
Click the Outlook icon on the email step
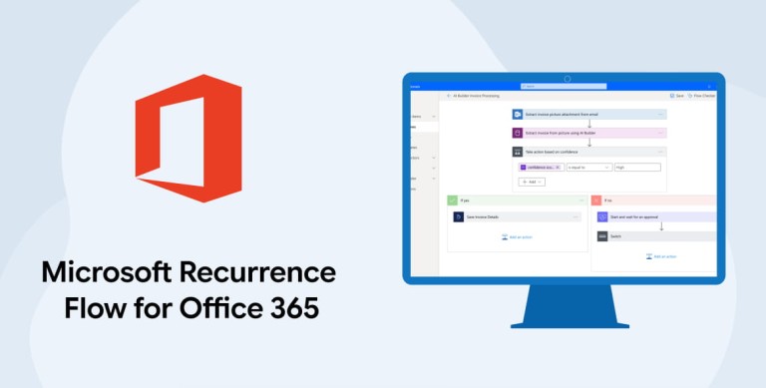pyautogui.click(x=518, y=115)
